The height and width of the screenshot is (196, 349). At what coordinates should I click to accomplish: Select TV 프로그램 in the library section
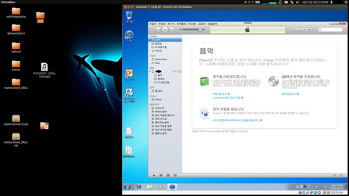(165, 47)
